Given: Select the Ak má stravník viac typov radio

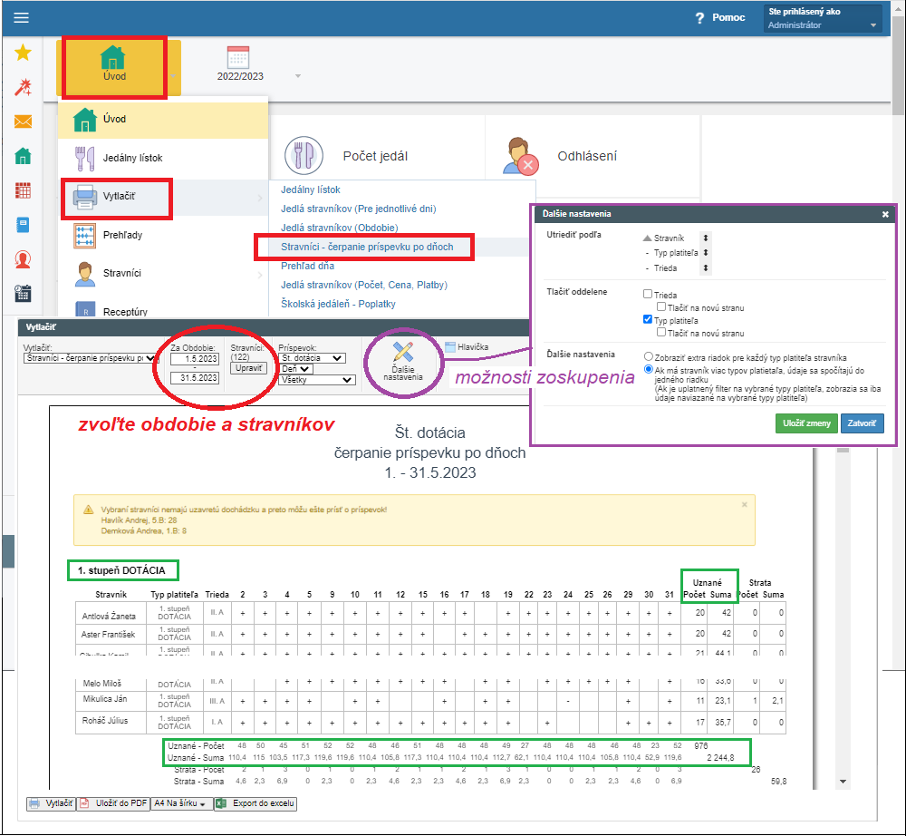Looking at the screenshot, I should point(649,369).
